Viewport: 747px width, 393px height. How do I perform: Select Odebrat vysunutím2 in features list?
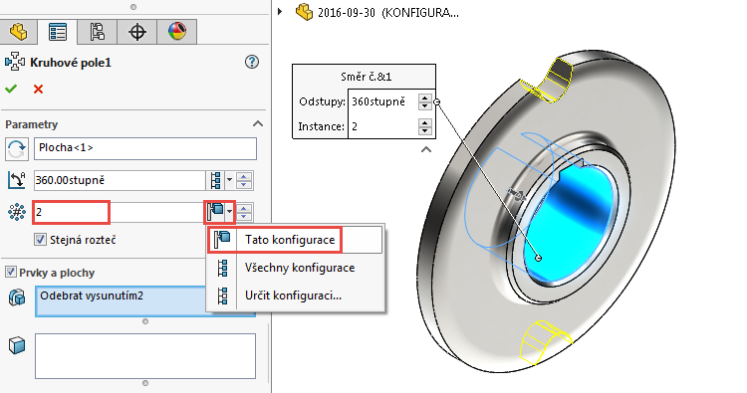click(92, 295)
